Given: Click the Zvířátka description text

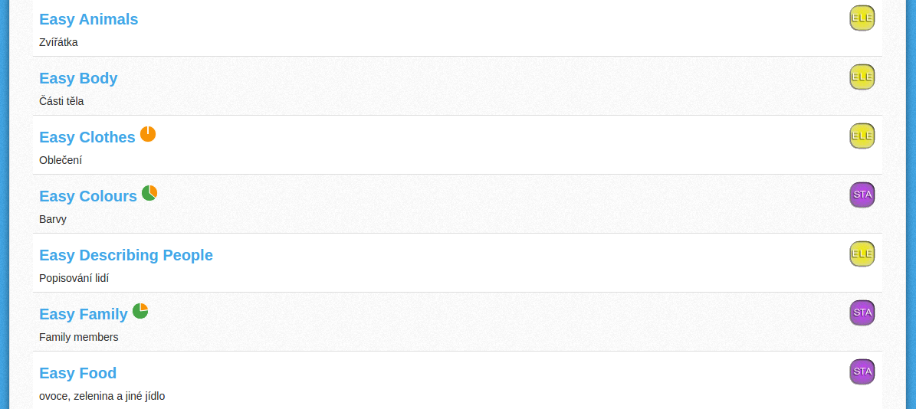Looking at the screenshot, I should (58, 42).
